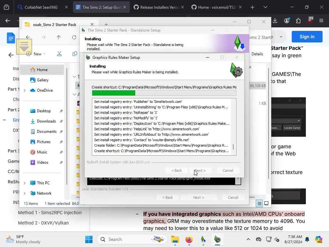Screen dimensions: 329x247
Task: Minimize the Graphics Rules Maker Setup window
Action: click(208, 57)
